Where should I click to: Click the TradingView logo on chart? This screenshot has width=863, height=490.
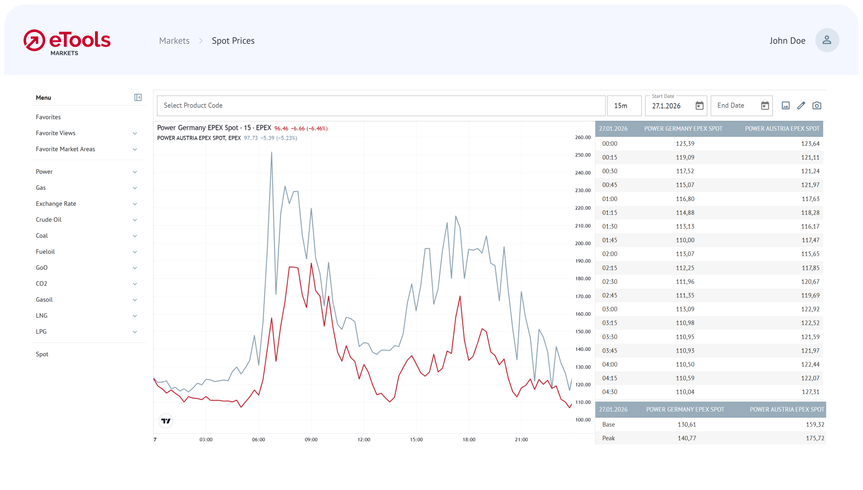(166, 421)
